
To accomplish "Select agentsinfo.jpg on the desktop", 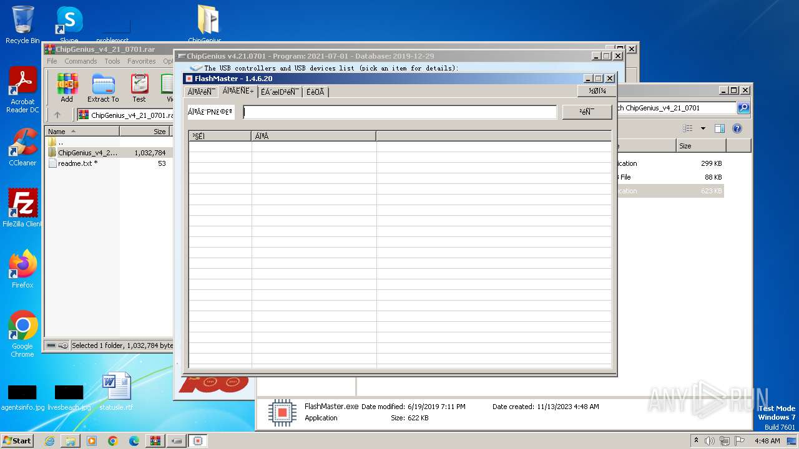I will coord(22,398).
